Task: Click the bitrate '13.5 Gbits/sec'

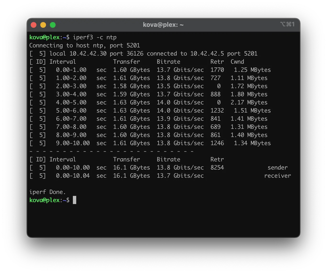Action: pos(180,86)
